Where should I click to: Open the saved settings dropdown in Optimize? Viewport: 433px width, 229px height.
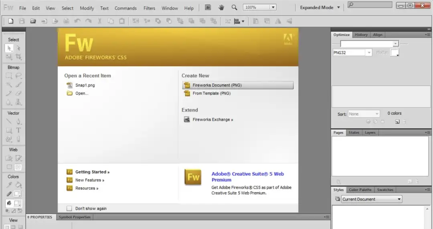[395, 44]
